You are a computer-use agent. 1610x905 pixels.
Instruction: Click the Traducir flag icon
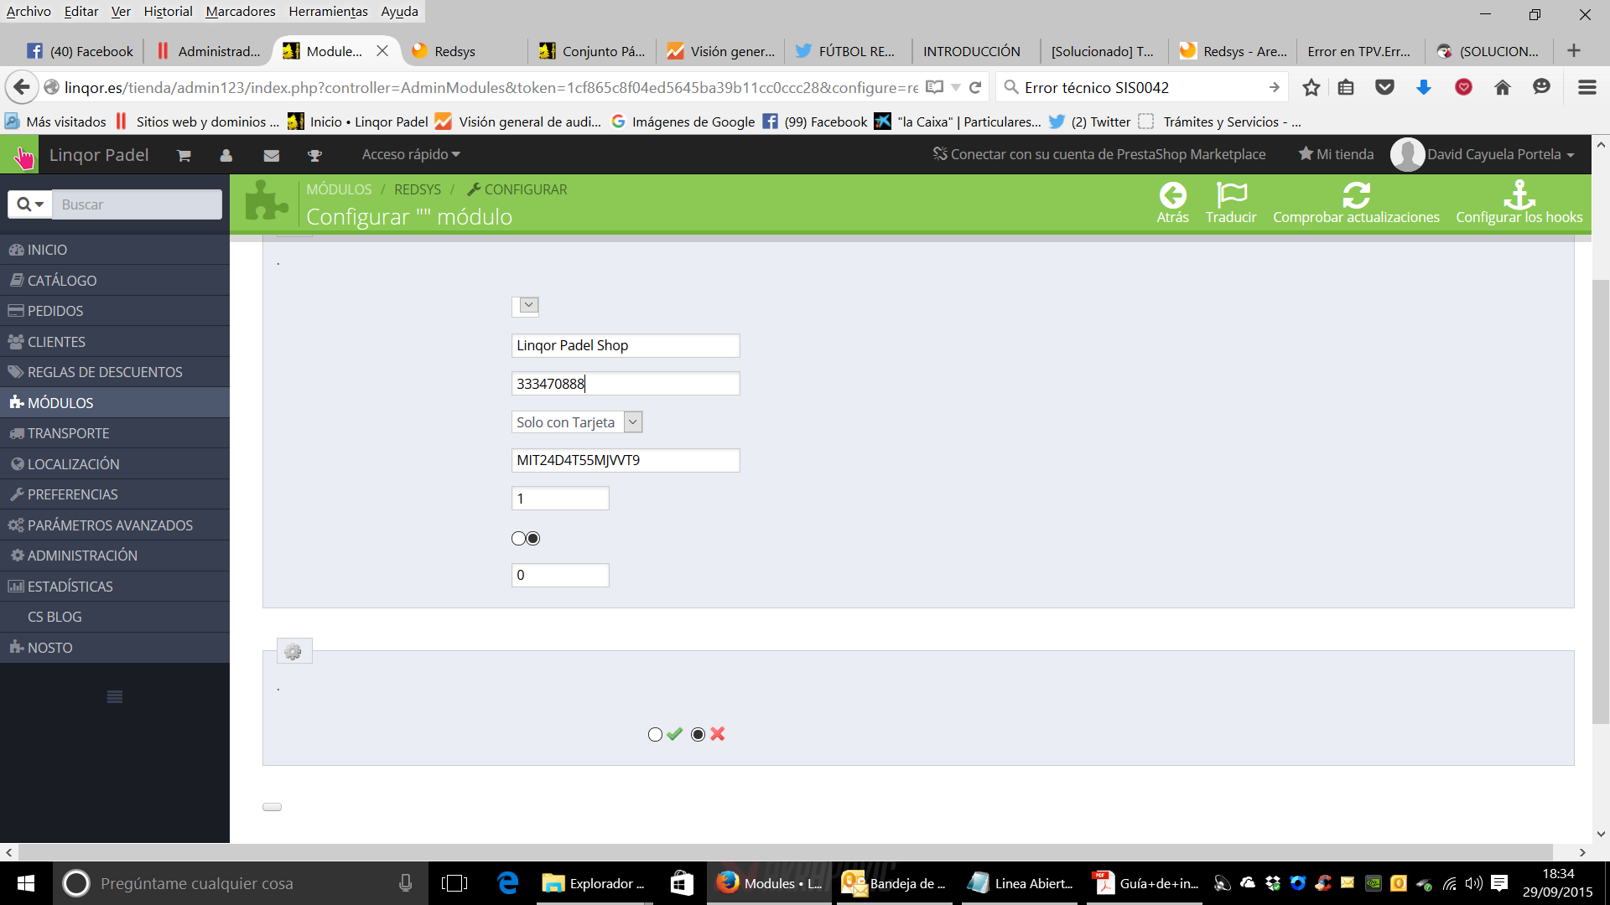[x=1231, y=195]
